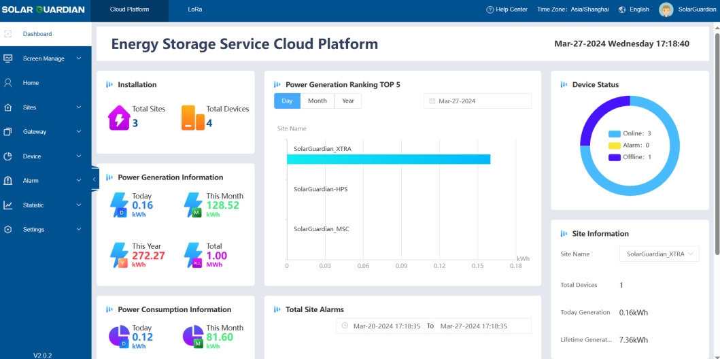
Task: Click the Statistic chart icon in sidebar
Action: click(x=8, y=205)
